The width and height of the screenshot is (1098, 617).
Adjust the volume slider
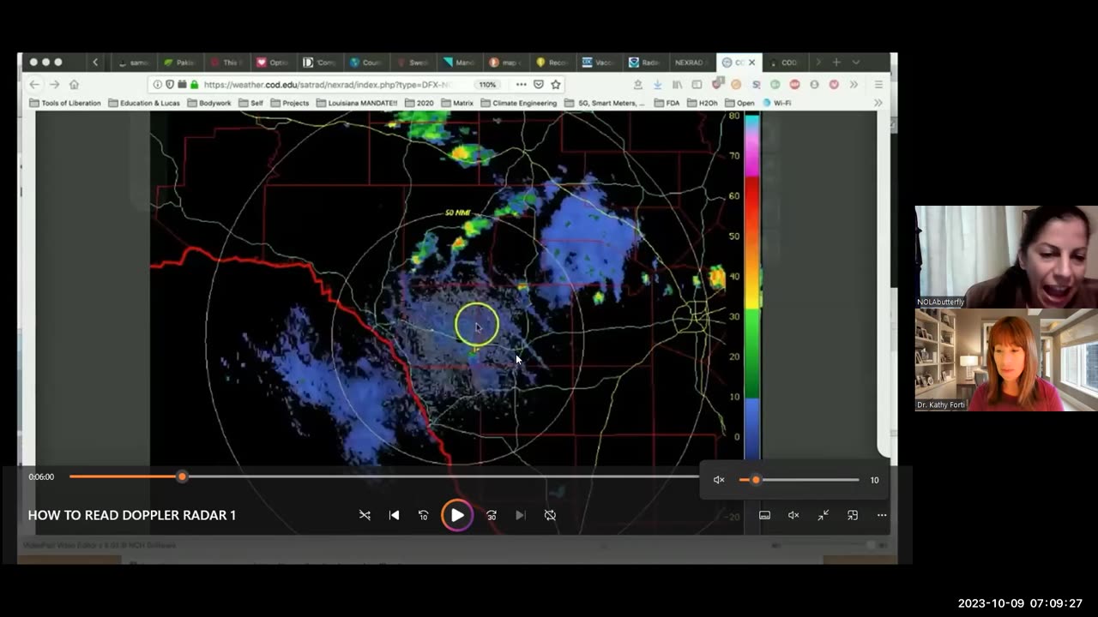[x=799, y=480]
